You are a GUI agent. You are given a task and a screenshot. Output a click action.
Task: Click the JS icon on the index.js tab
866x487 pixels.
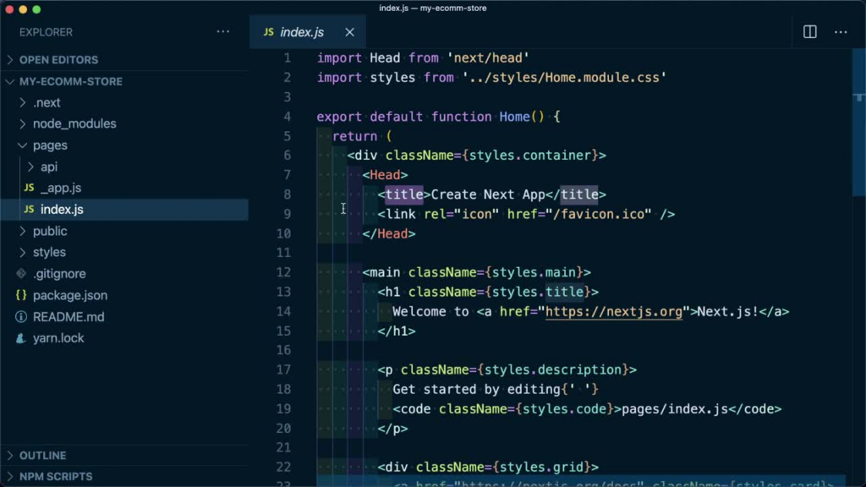coord(269,32)
